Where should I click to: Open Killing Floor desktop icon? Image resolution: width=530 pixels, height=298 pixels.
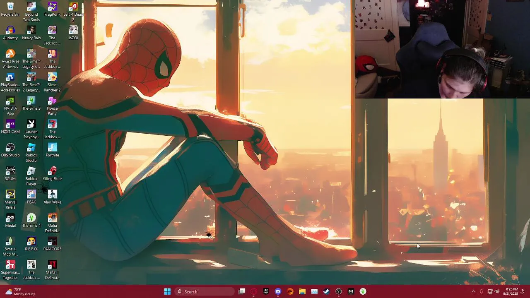pyautogui.click(x=52, y=173)
